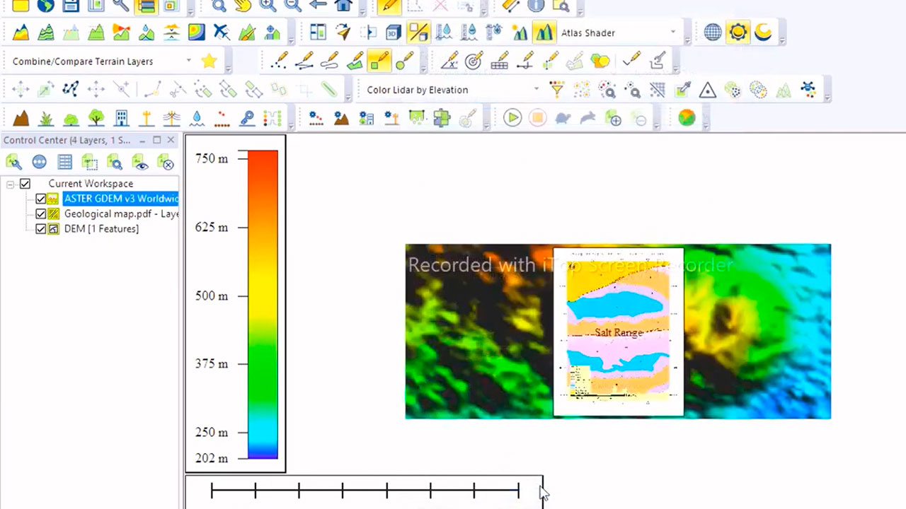
Task: Click the building feature icon
Action: pyautogui.click(x=122, y=118)
